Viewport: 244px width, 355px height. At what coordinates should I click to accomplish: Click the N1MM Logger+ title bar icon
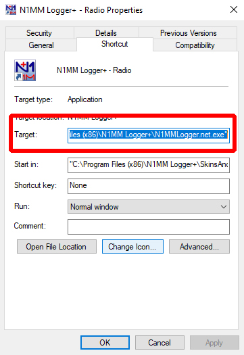(11, 10)
